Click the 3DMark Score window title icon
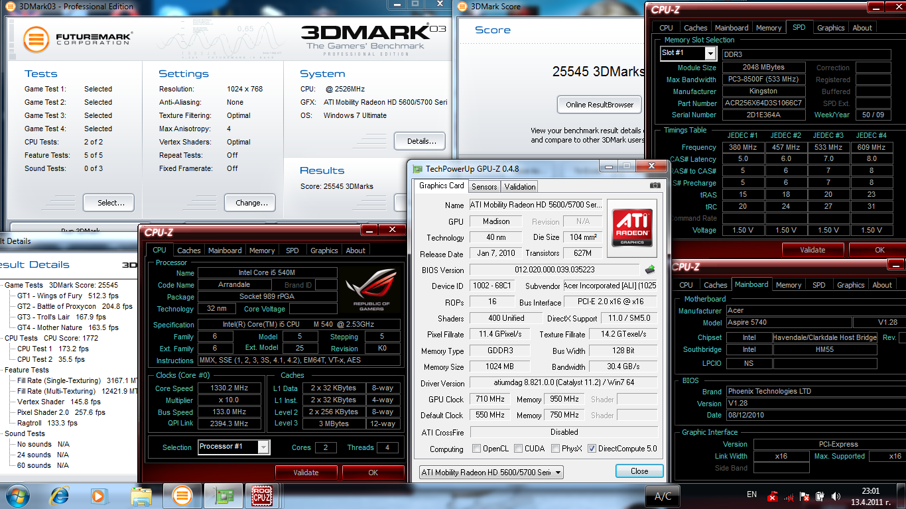This screenshot has width=906, height=509. click(462, 6)
